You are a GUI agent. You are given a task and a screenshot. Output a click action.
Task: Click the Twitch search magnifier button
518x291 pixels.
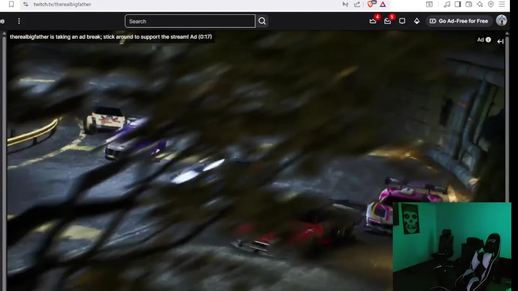[262, 21]
